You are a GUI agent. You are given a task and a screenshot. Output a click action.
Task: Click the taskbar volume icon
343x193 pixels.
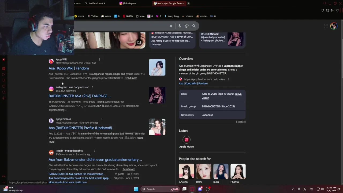point(322,189)
